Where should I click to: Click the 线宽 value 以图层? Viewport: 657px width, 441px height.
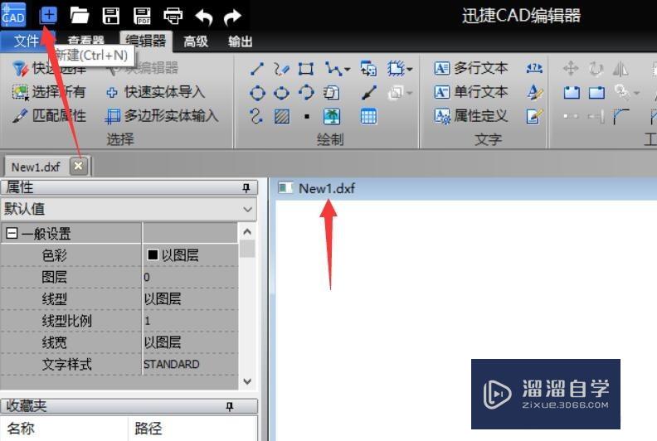(x=163, y=342)
